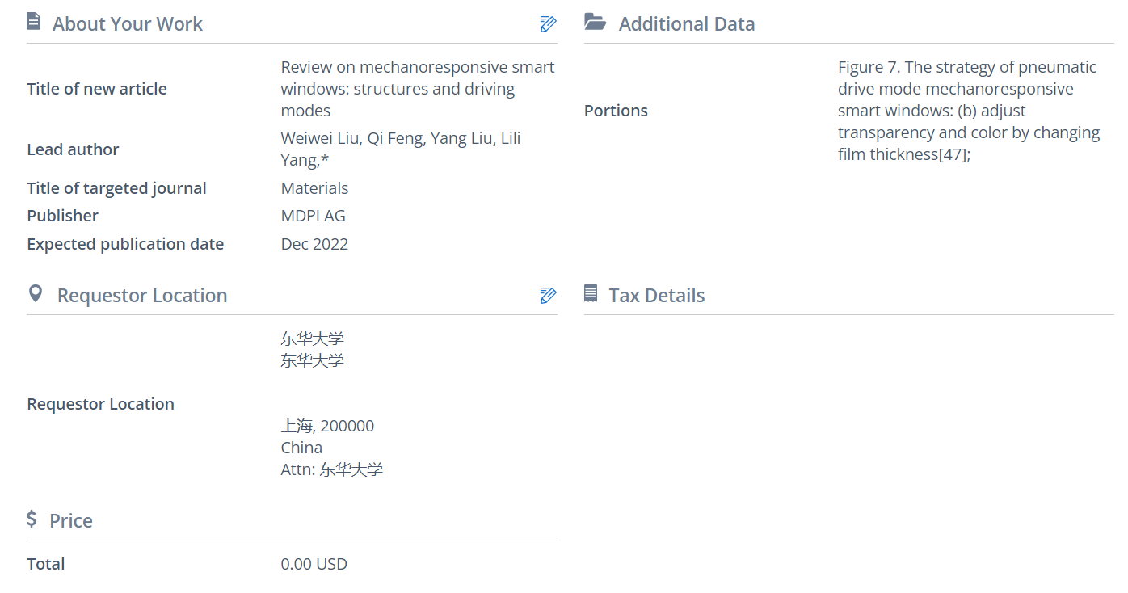Click the new article title text
This screenshot has height=593, width=1128.
tap(417, 89)
